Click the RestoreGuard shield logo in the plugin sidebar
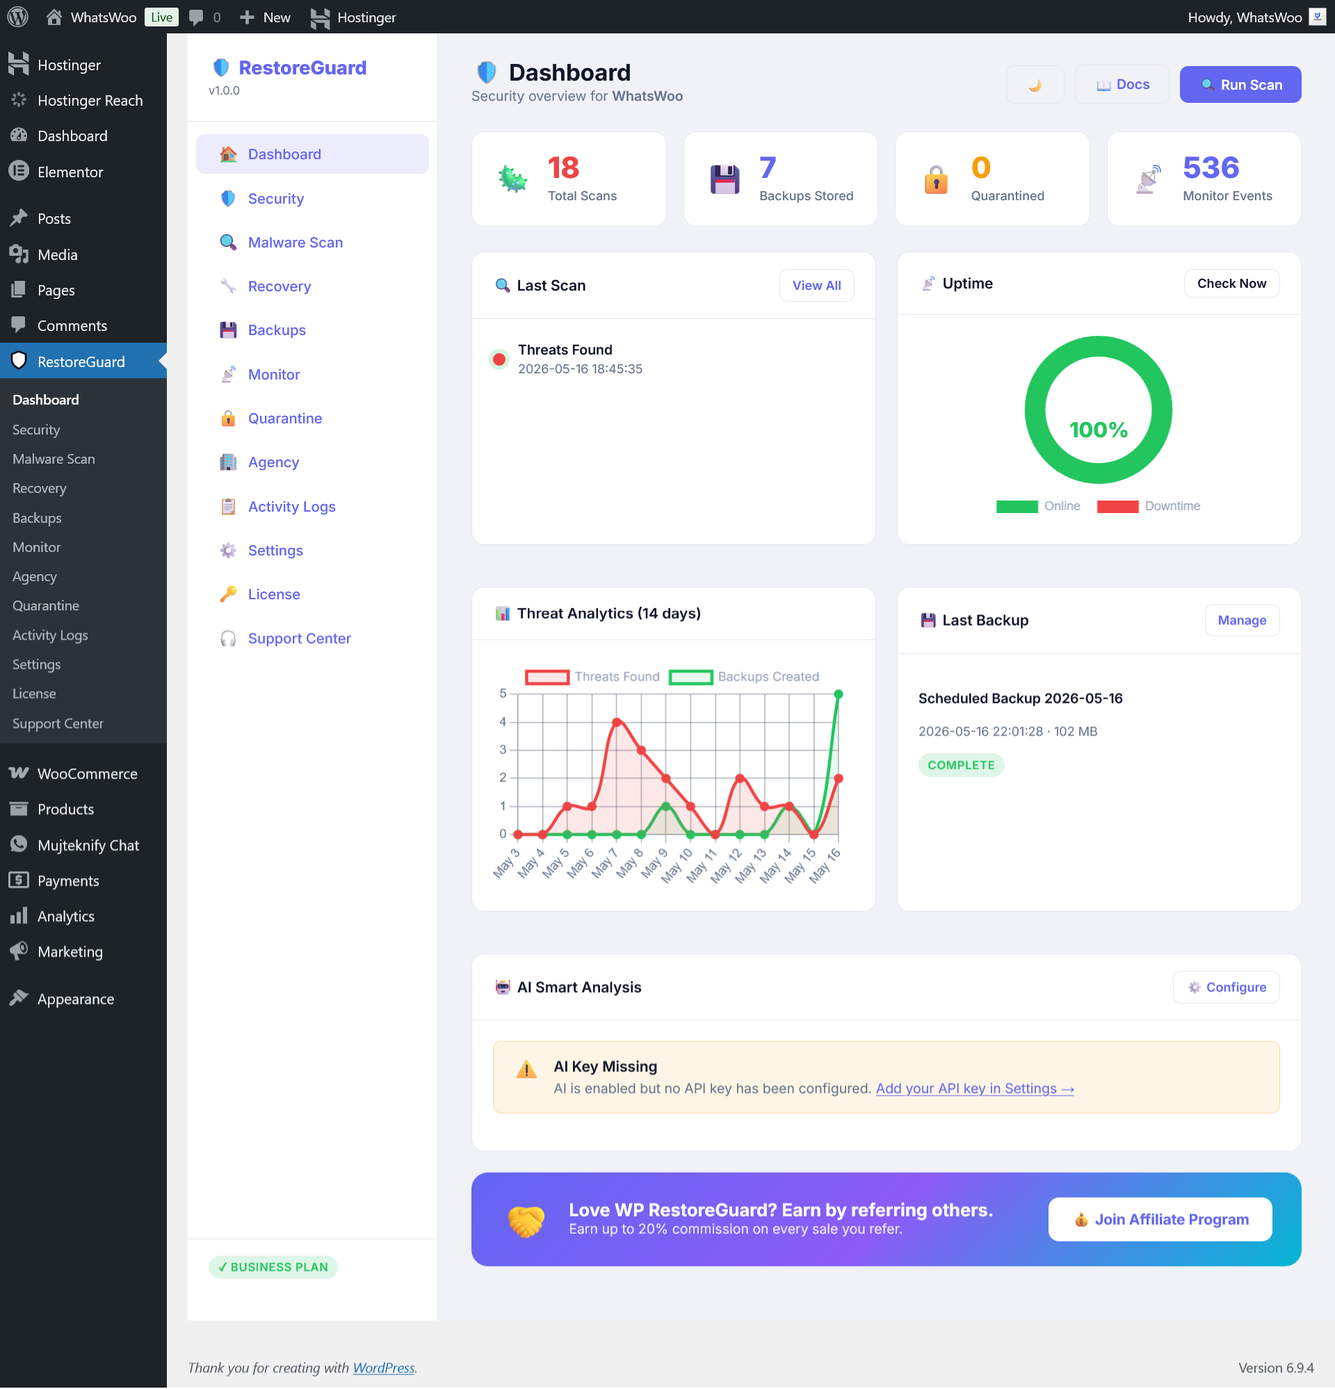1335x1389 pixels. click(x=221, y=67)
